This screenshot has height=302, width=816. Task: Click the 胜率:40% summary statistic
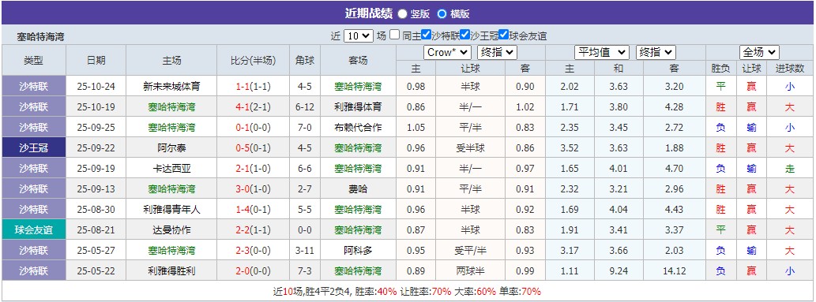(x=375, y=292)
